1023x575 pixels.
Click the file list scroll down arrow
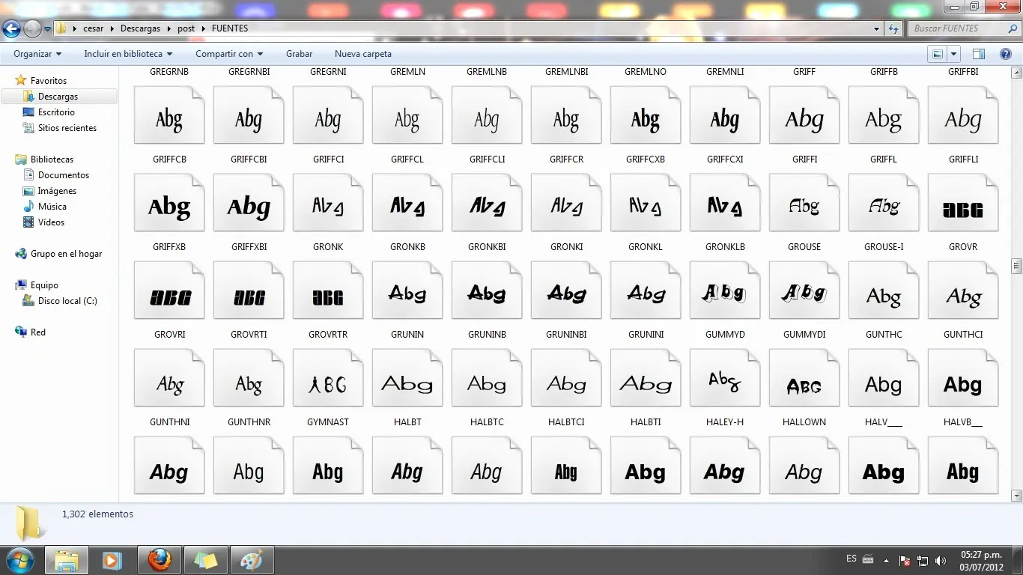pyautogui.click(x=1016, y=496)
